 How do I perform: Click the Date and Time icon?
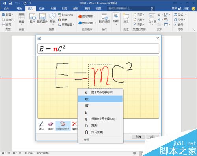click(x=166, y=20)
